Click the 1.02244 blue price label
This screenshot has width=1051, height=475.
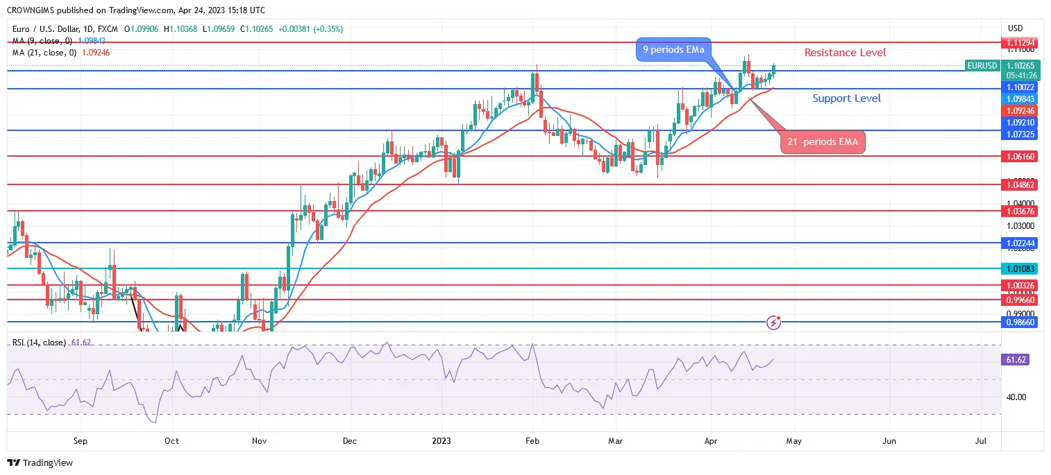(x=1020, y=243)
